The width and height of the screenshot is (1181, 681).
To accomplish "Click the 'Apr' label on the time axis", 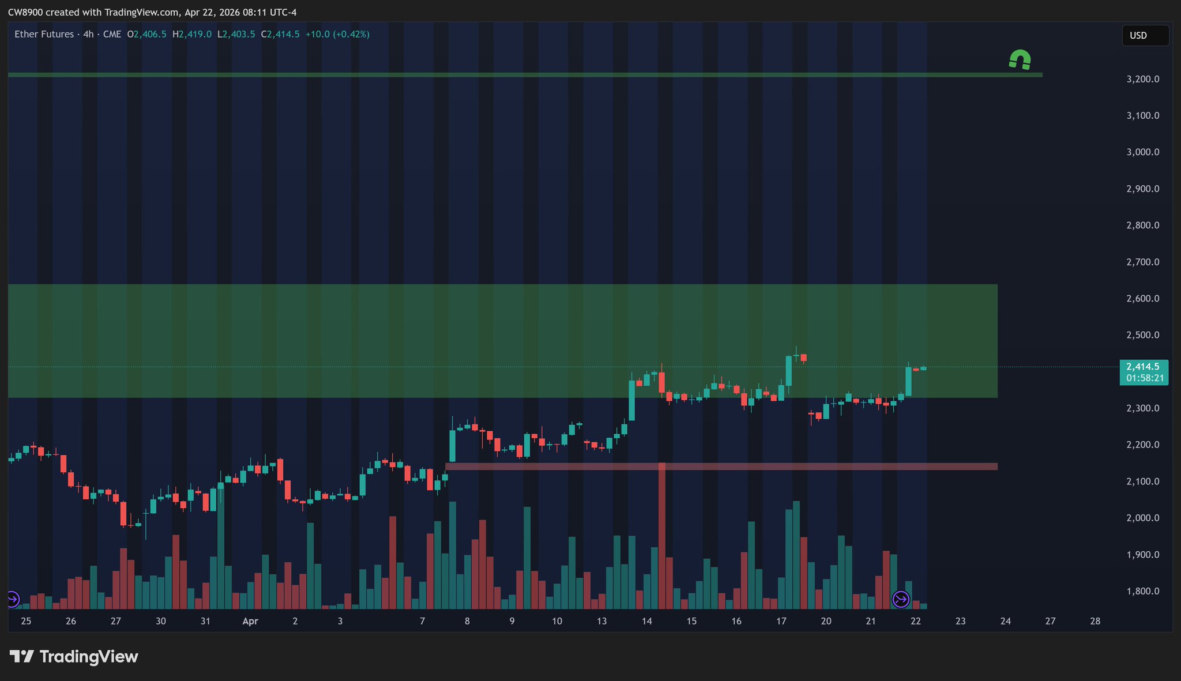I will [250, 621].
